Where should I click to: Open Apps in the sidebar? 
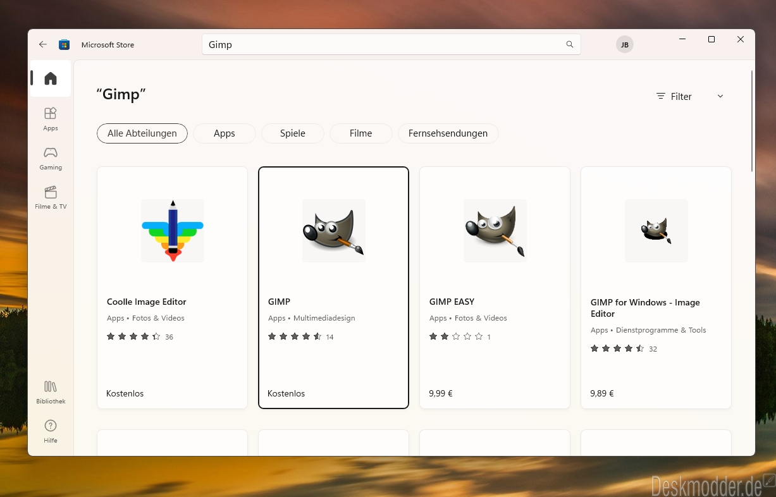51,119
